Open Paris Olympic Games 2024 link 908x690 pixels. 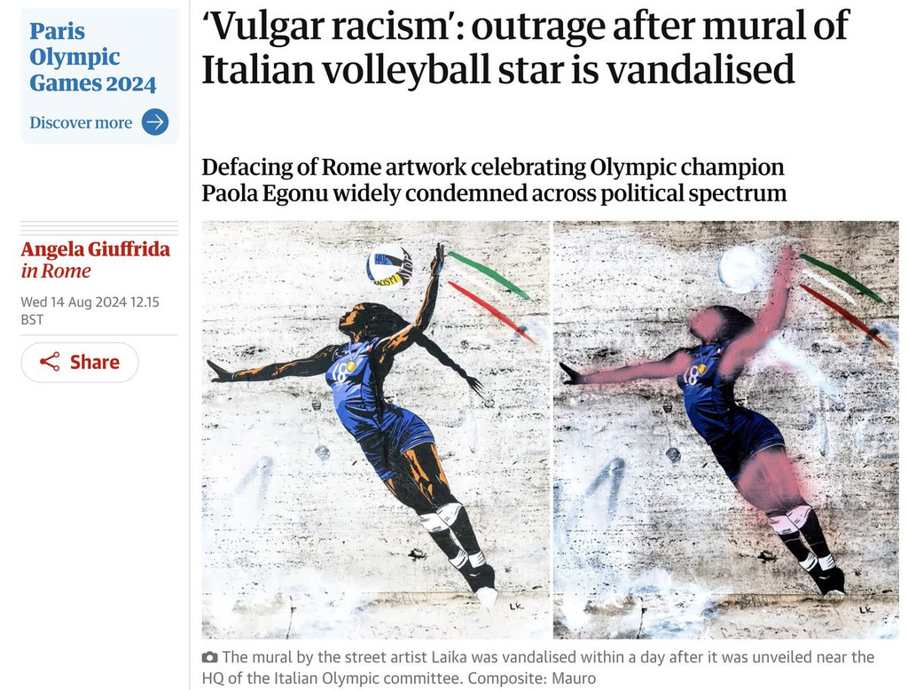pos(92,57)
